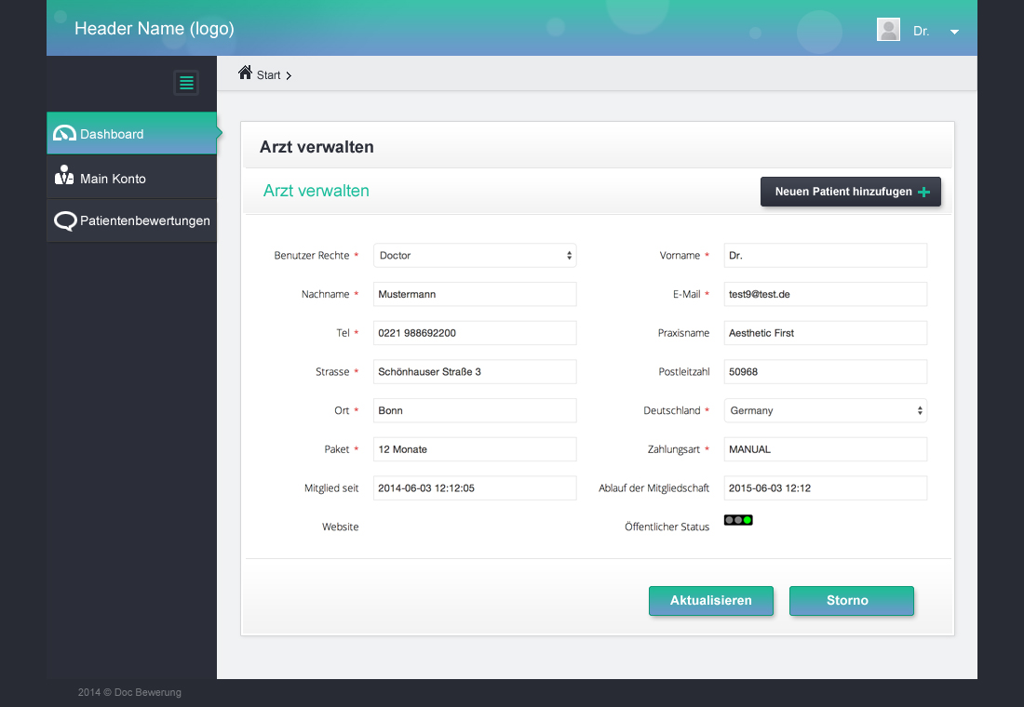Click the Dr. username in header
This screenshot has width=1024, height=707.
pyautogui.click(x=921, y=32)
